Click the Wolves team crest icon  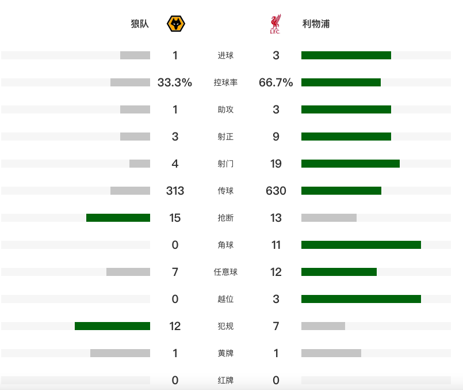175,24
